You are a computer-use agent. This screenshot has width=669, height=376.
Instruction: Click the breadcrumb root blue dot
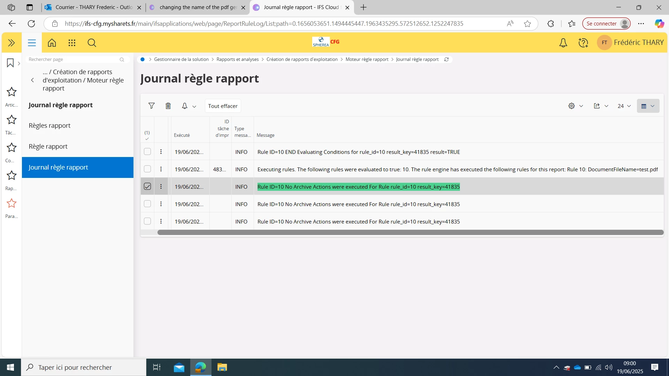[x=143, y=60]
